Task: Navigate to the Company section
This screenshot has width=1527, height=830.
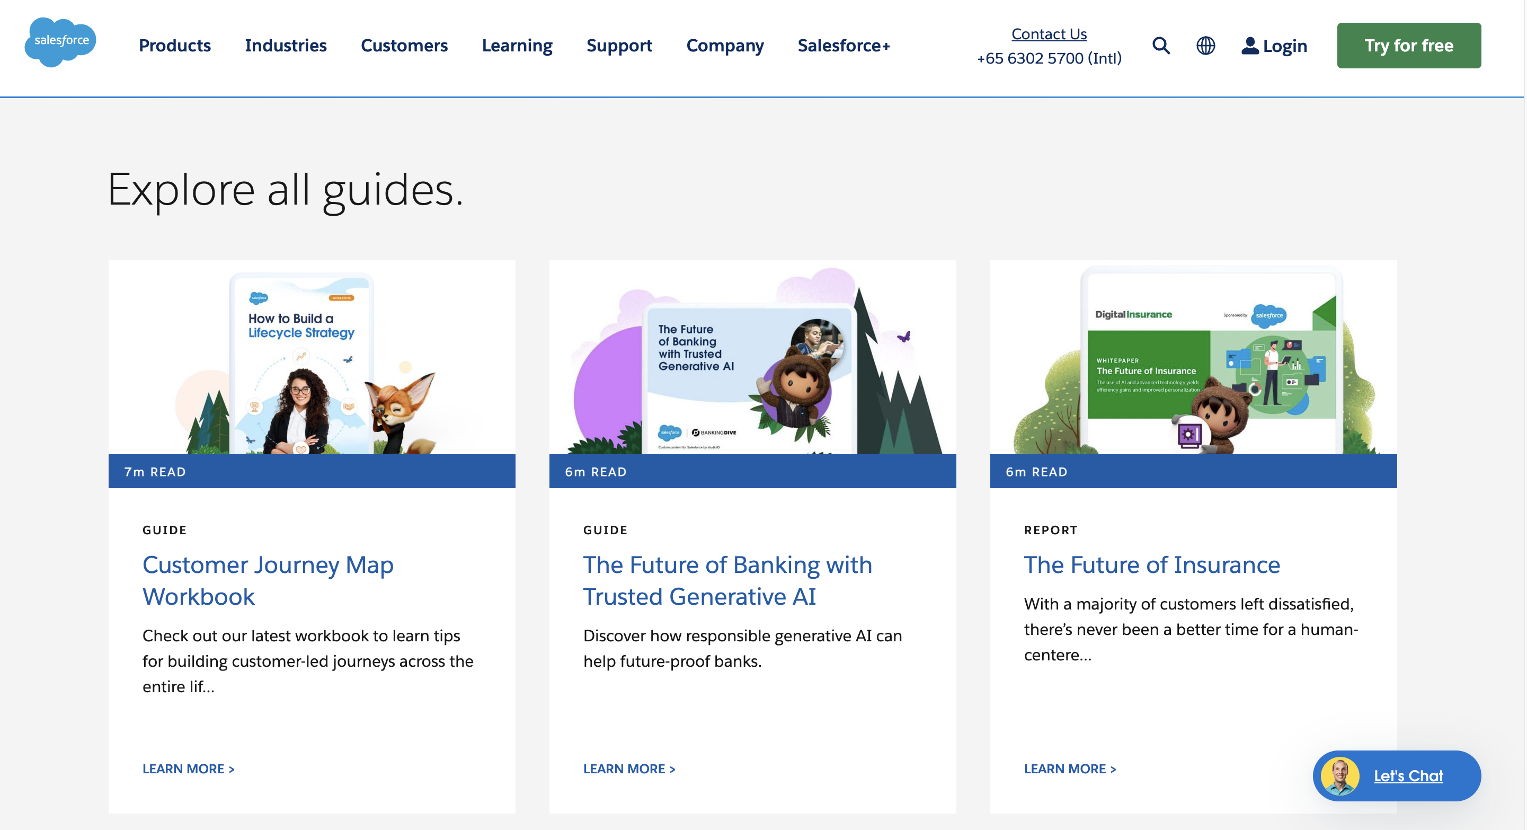Action: [x=725, y=46]
